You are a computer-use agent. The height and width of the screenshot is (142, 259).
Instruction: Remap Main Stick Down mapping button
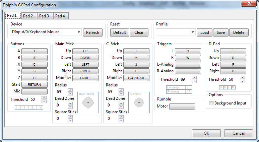85,58
